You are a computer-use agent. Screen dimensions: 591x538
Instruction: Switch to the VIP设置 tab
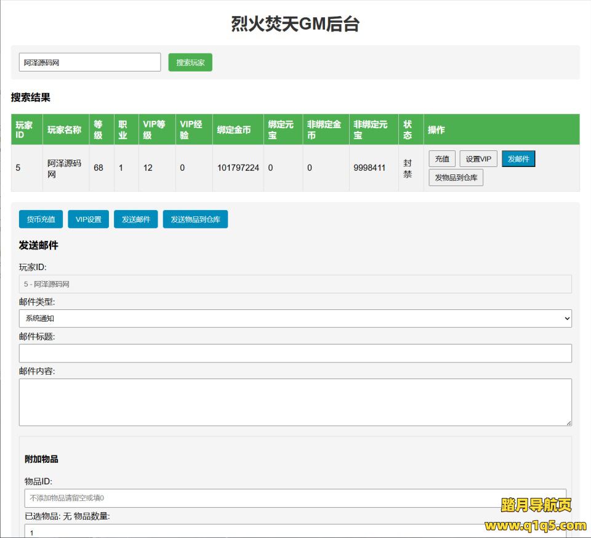89,219
